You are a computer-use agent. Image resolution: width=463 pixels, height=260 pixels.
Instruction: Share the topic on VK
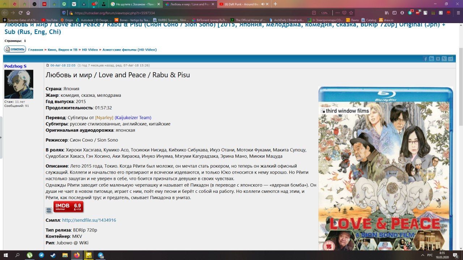438,59
